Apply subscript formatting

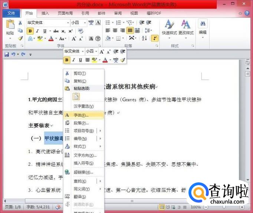pyautogui.click(x=63, y=31)
